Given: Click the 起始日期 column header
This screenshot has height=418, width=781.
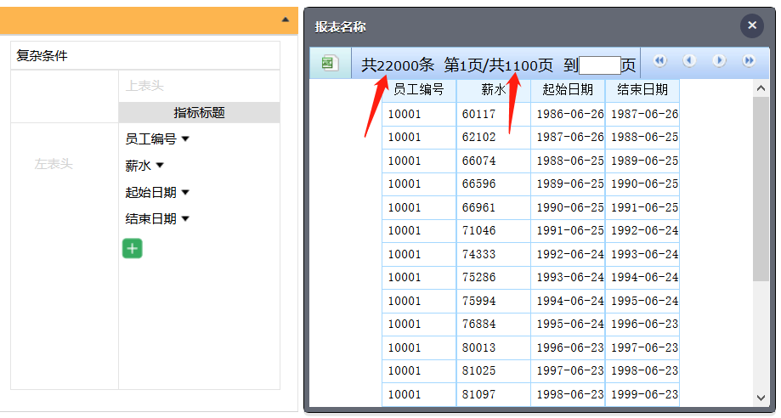Looking at the screenshot, I should coord(568,90).
